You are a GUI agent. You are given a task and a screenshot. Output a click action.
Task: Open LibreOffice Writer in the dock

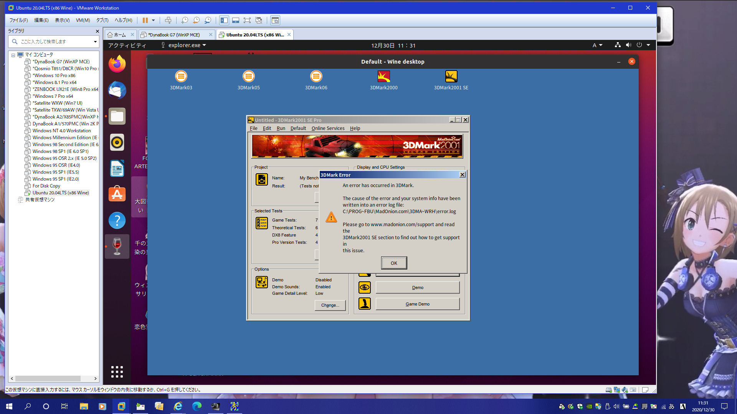117,168
